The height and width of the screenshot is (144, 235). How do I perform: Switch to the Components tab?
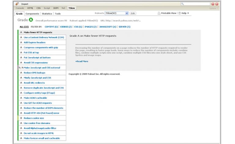click(32, 14)
